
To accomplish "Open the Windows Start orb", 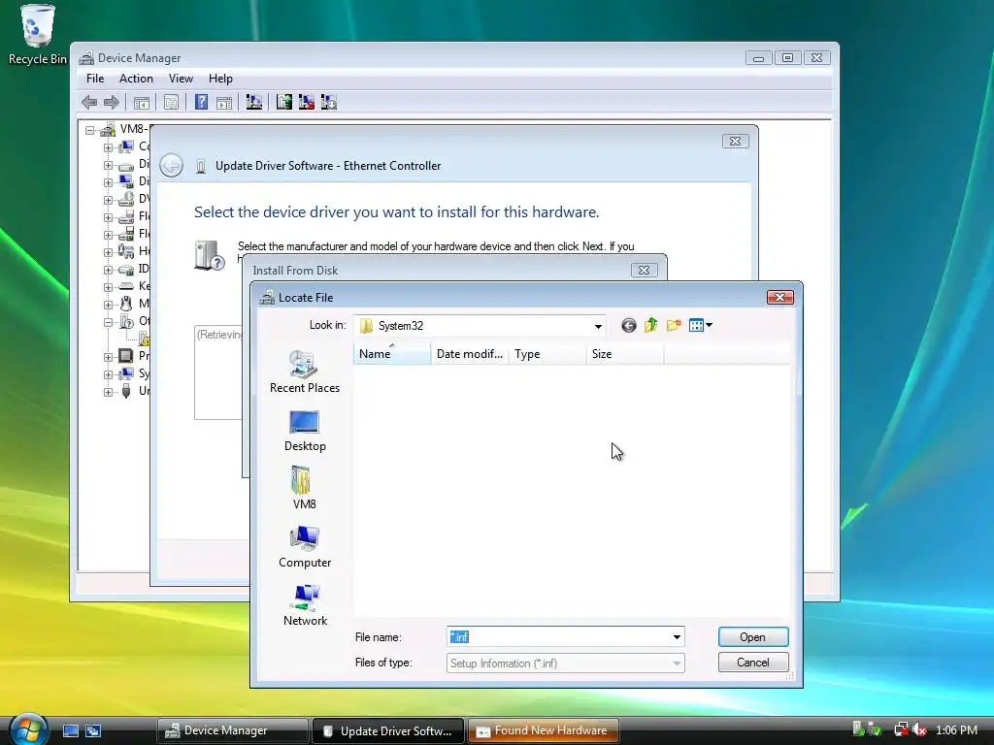I will click(28, 729).
